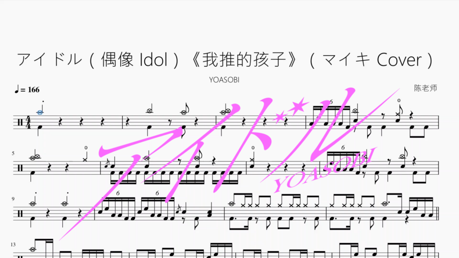The width and height of the screenshot is (459, 258).
Task: Click measure number 13
Action: (13, 245)
